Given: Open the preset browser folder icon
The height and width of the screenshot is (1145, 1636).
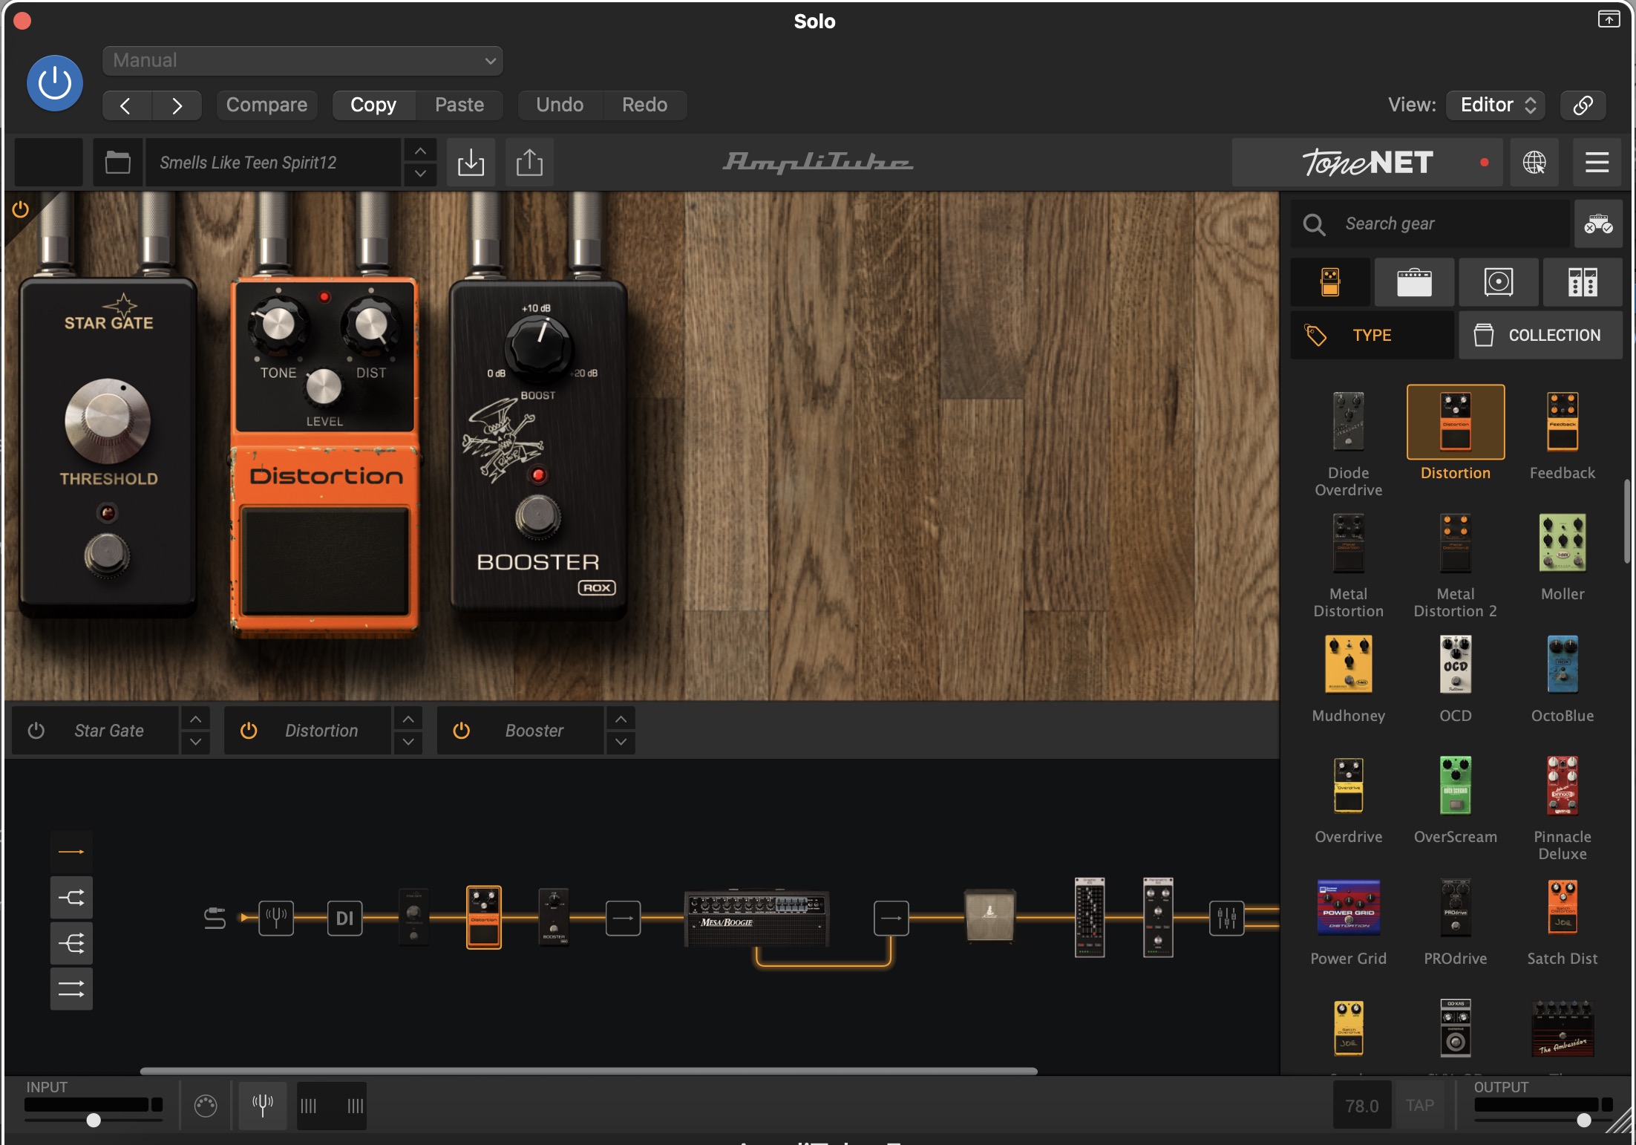Looking at the screenshot, I should [x=117, y=162].
